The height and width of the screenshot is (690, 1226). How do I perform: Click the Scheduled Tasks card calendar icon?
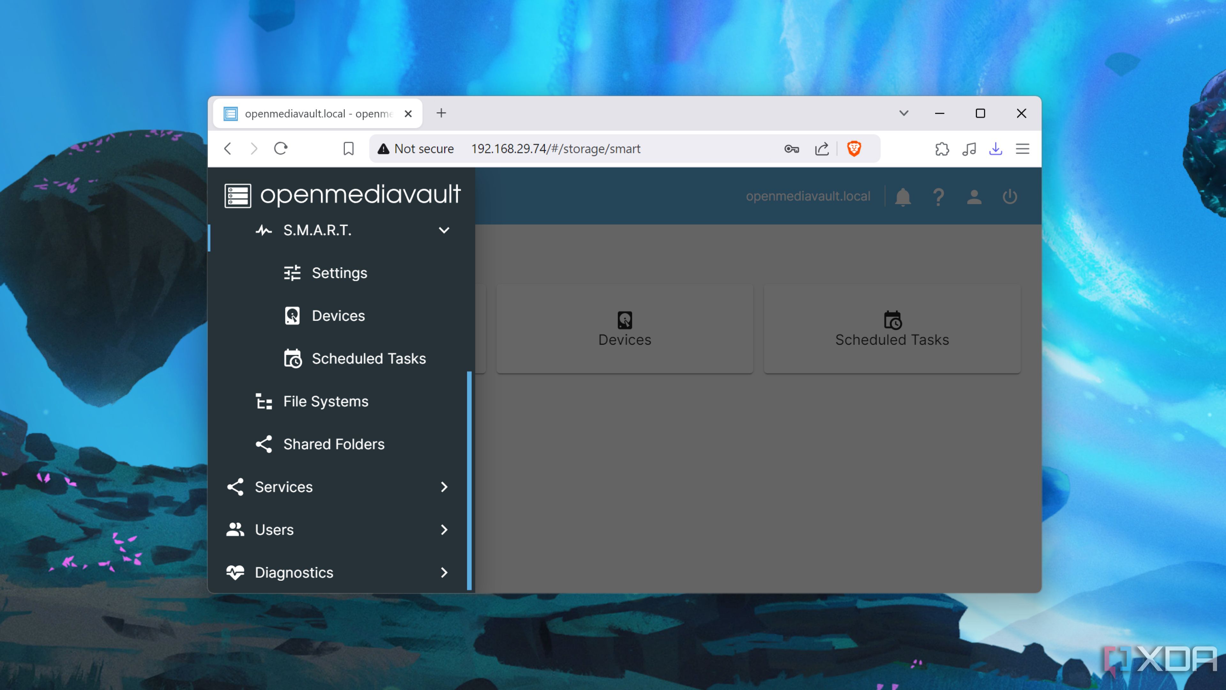892,320
